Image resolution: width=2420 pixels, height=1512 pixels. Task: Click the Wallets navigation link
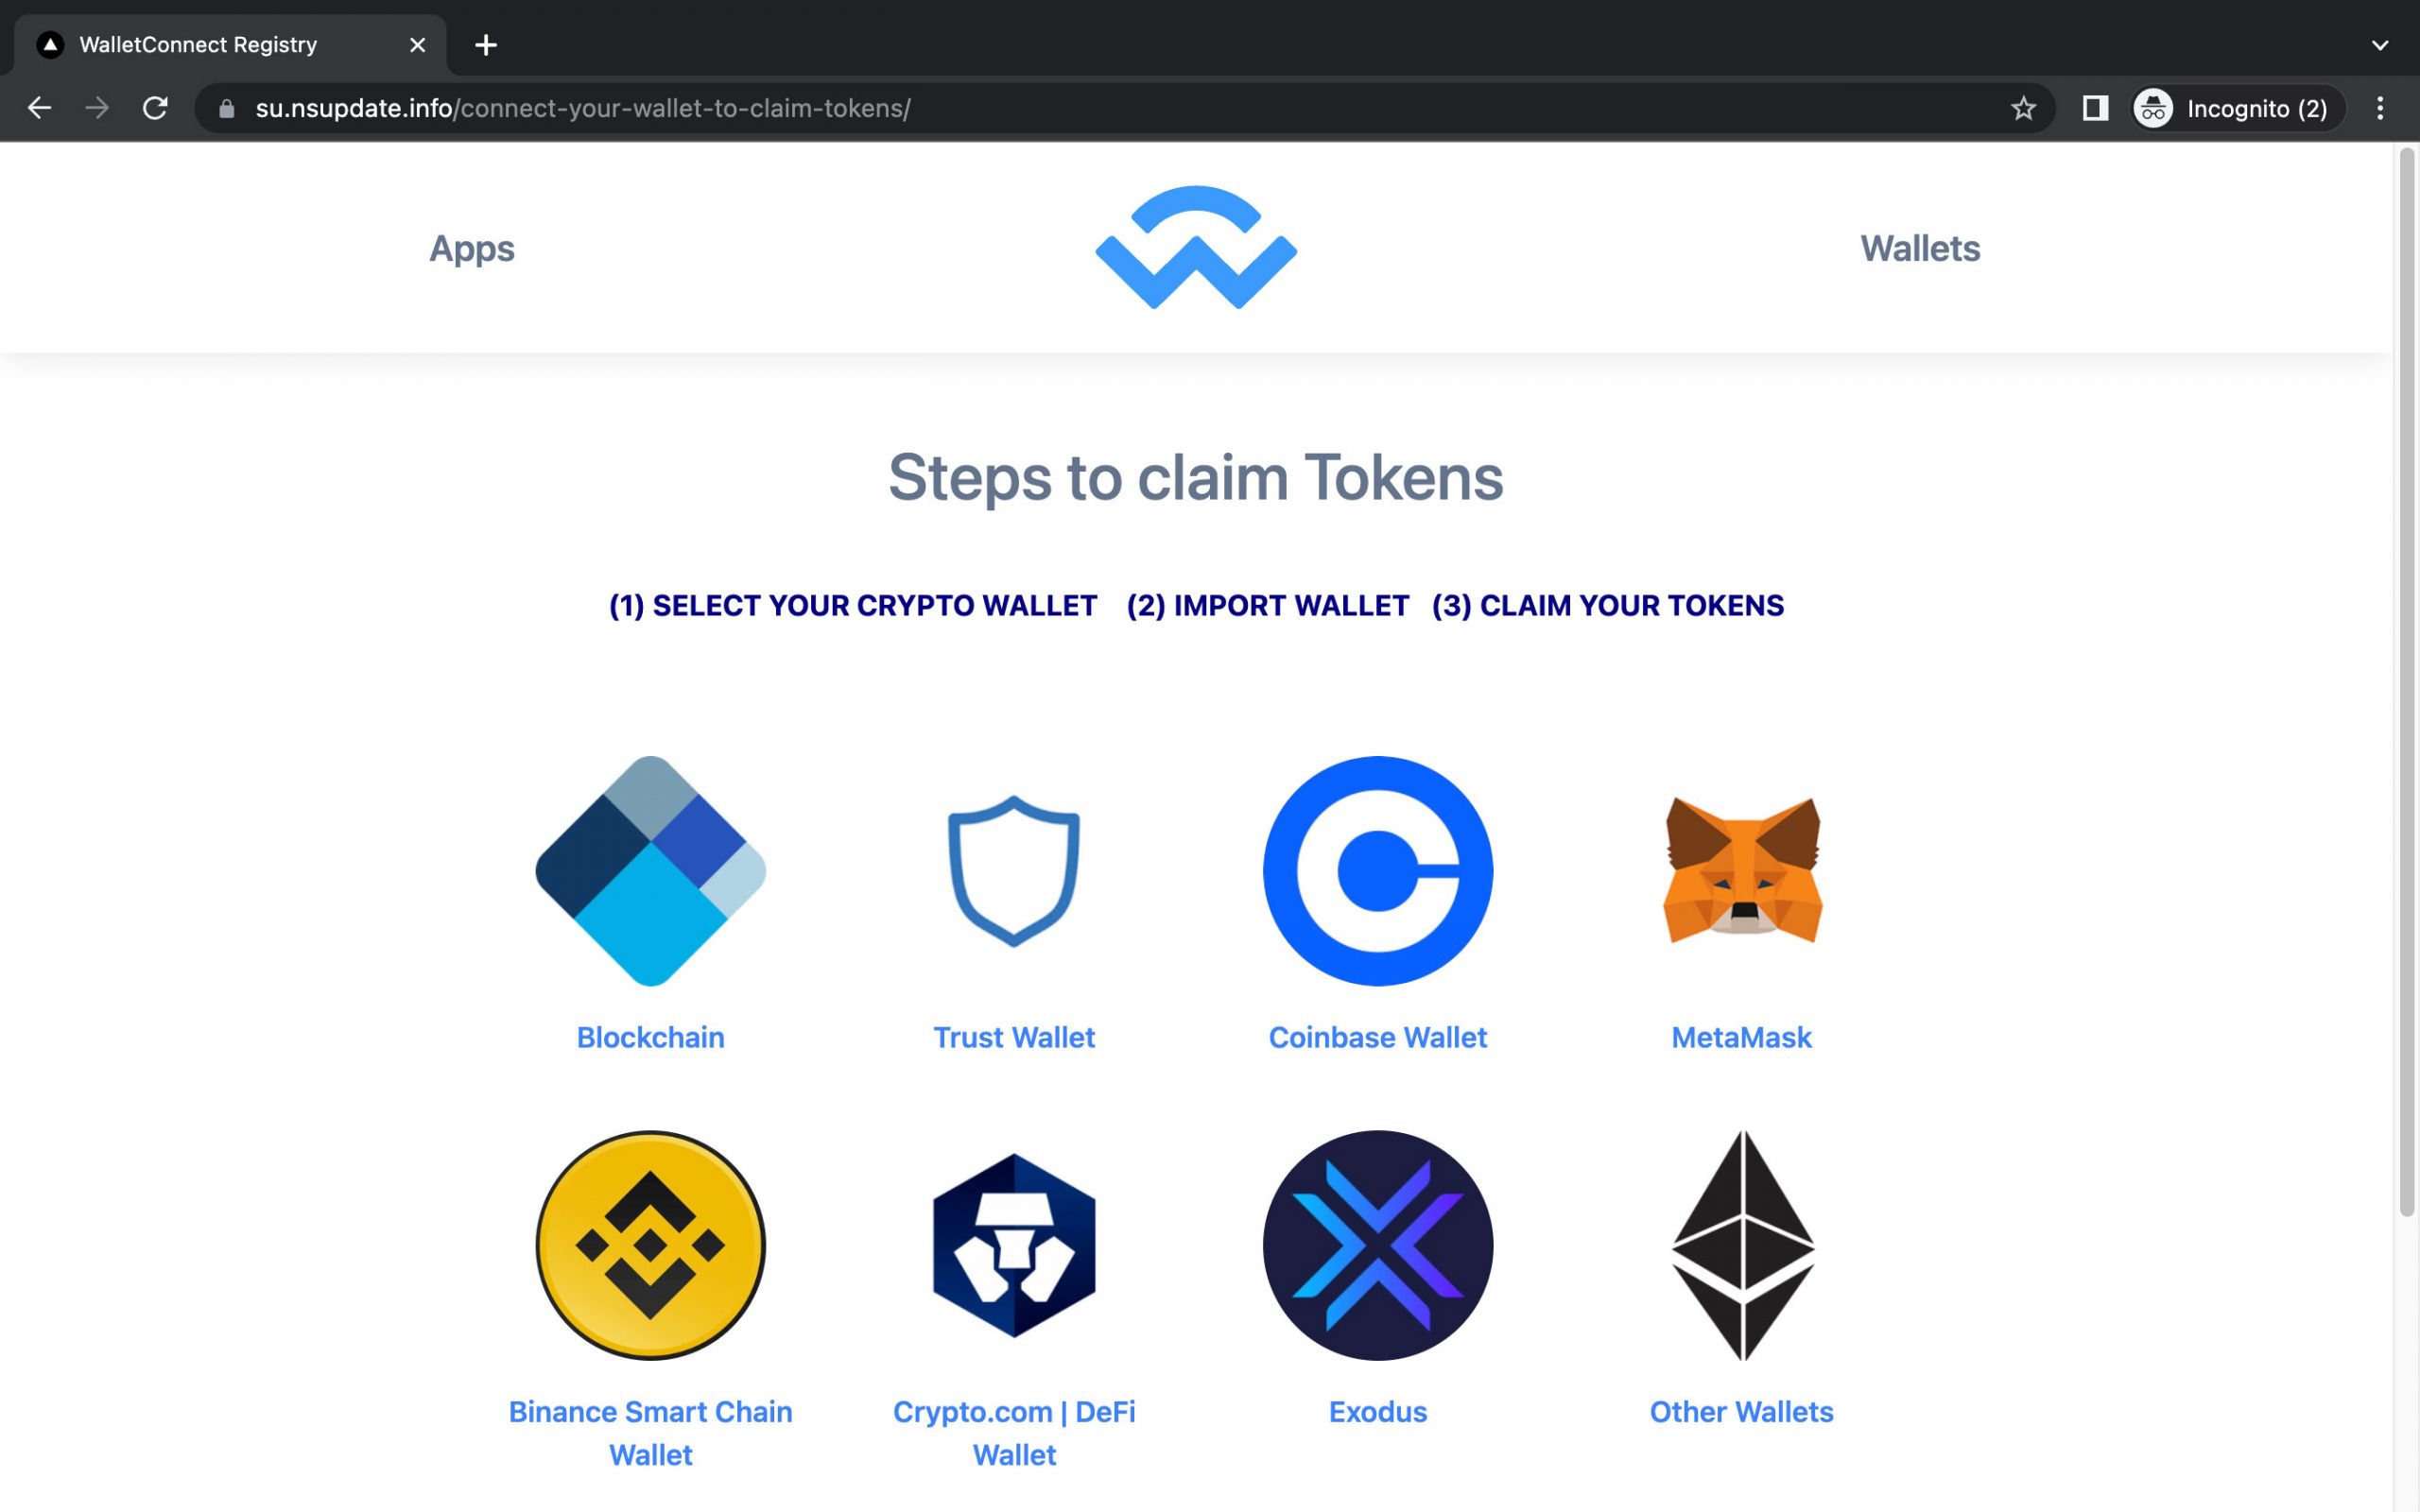tap(1920, 248)
